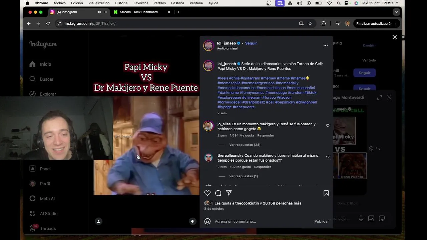Open the emoji picker in the comment box
This screenshot has width=427, height=240.
click(x=207, y=221)
